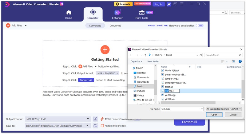246x134 pixels.
Task: Switch to the Converter tab
Action: pyautogui.click(x=93, y=14)
